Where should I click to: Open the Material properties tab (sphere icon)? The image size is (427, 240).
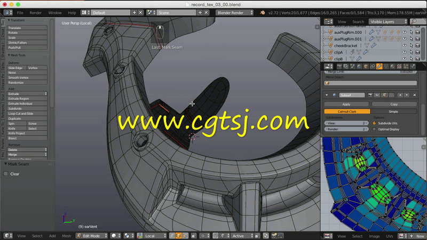click(x=392, y=66)
